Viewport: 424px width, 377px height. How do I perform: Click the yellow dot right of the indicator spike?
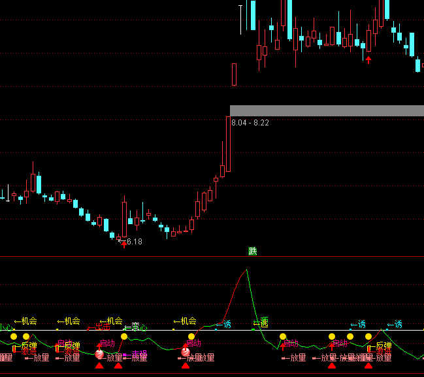point(283,336)
